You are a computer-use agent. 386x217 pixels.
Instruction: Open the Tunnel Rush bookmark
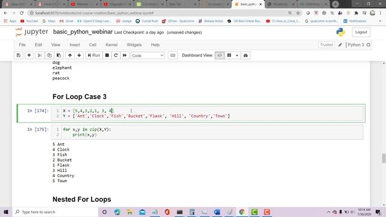[147, 21]
